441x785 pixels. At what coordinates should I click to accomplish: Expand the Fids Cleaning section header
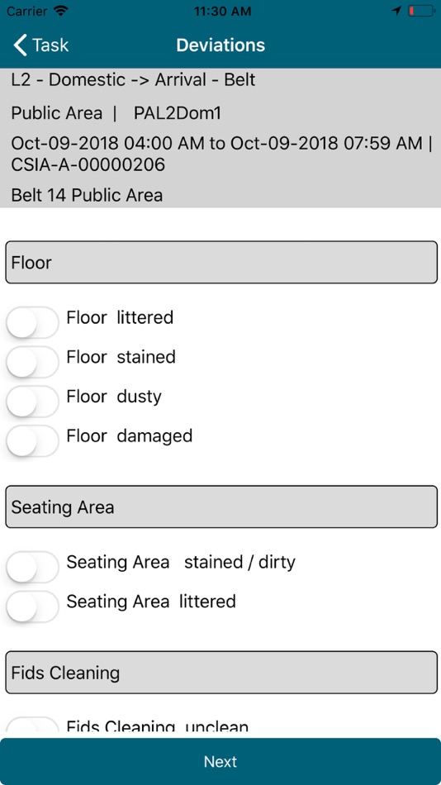pos(221,673)
